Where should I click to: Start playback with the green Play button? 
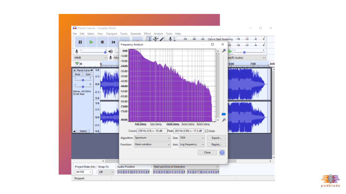tap(91, 42)
